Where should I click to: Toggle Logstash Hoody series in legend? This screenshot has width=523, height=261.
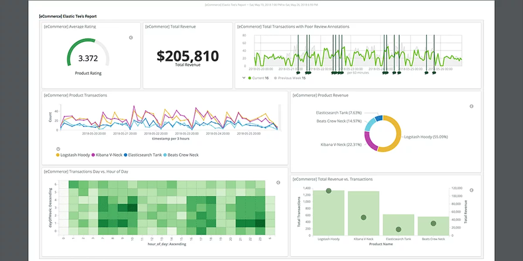click(x=74, y=155)
